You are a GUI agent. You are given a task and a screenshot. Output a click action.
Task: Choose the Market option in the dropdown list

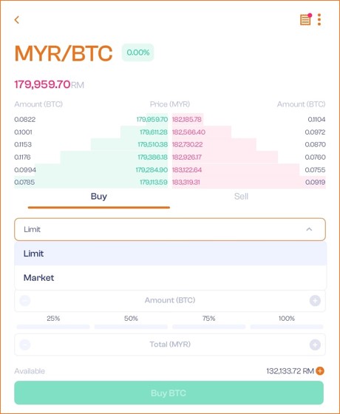click(171, 277)
